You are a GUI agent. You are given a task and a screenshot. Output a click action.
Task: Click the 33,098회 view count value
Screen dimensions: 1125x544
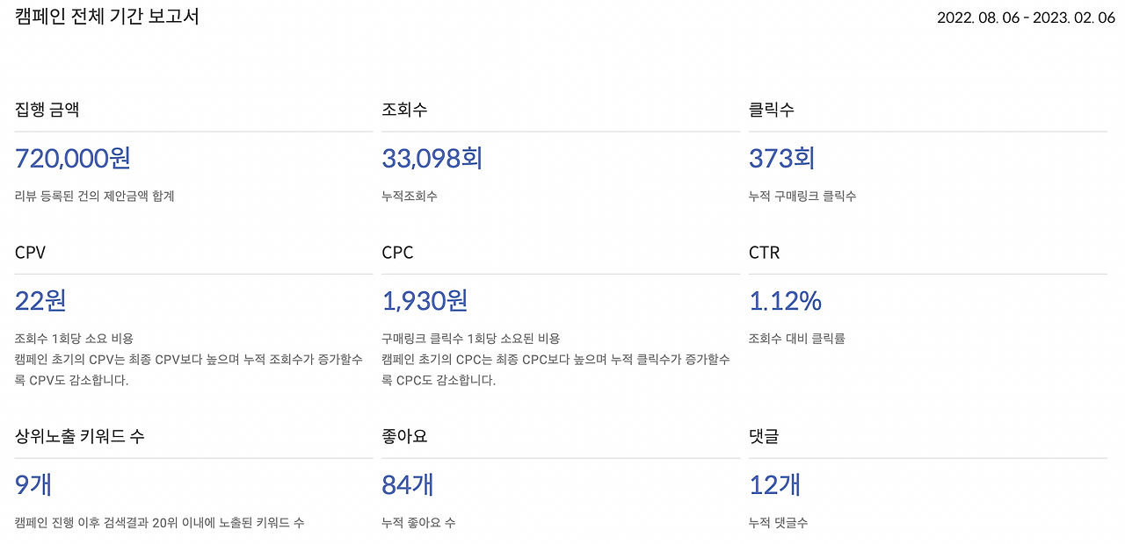[432, 159]
